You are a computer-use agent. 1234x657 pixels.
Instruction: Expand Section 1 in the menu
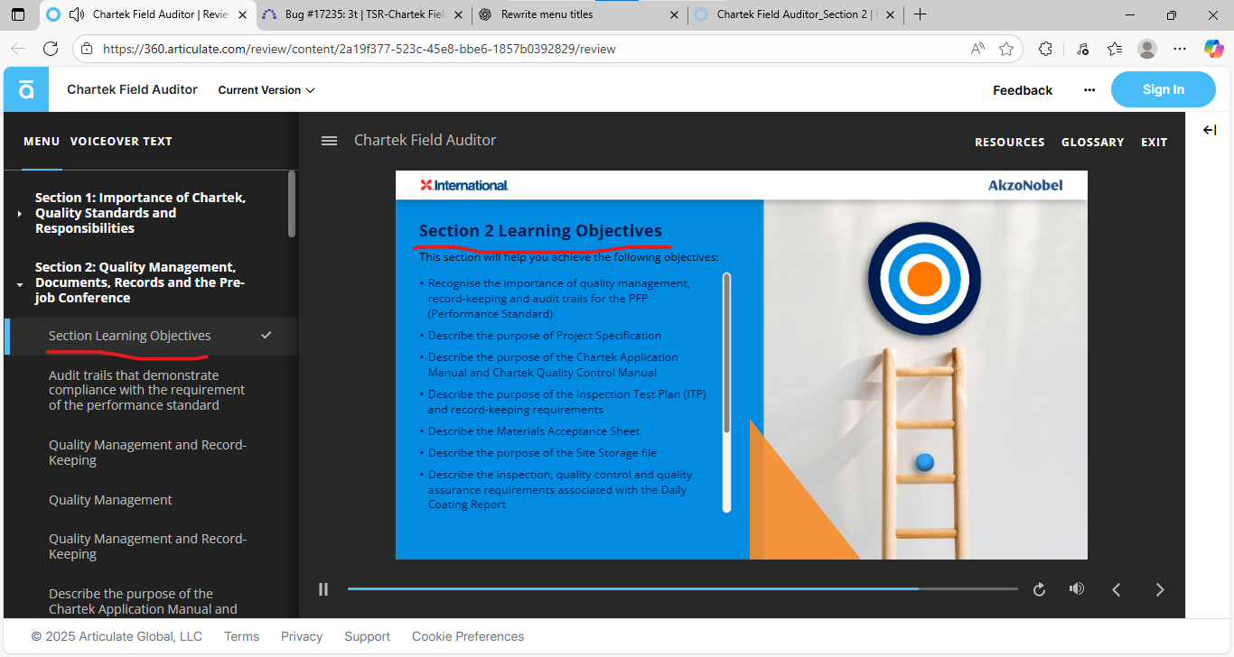20,213
